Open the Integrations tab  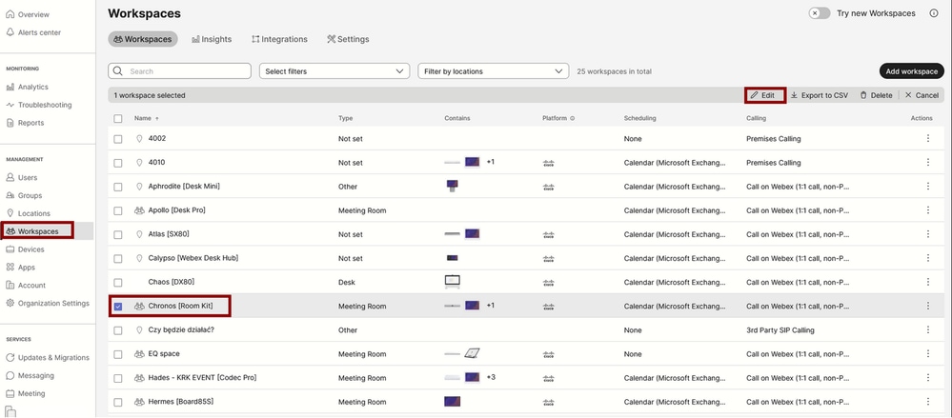pos(279,39)
